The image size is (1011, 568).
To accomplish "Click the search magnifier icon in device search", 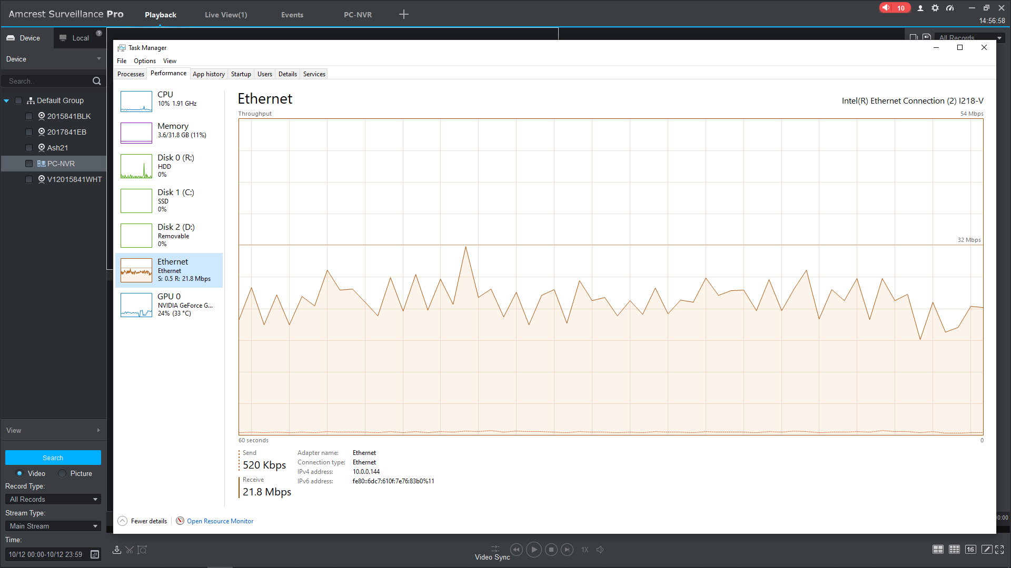I will point(97,81).
